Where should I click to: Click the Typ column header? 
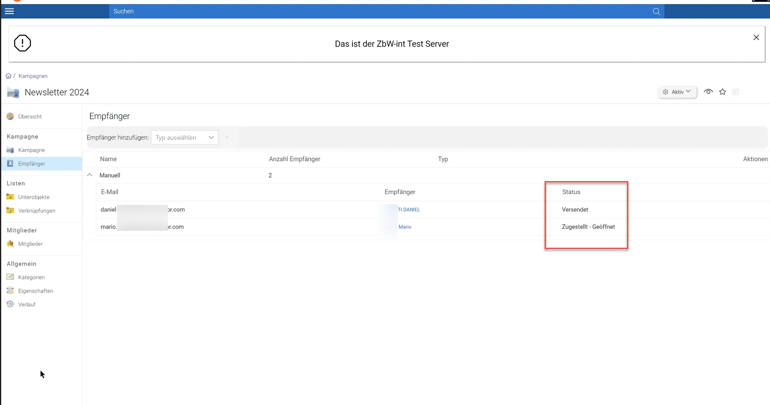click(x=443, y=159)
